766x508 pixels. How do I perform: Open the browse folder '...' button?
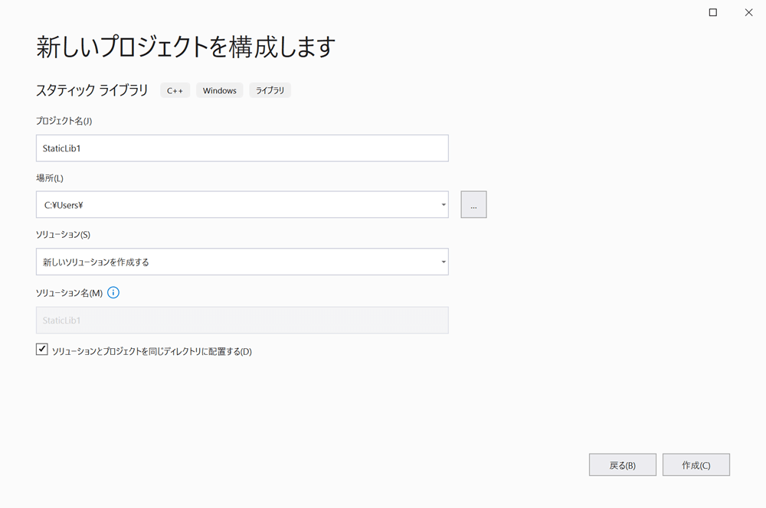(473, 204)
